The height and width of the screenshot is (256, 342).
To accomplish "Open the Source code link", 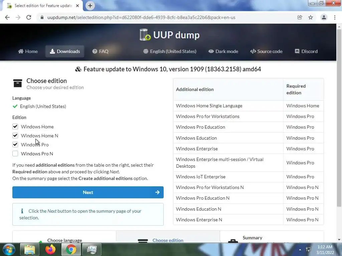I will 266,51.
